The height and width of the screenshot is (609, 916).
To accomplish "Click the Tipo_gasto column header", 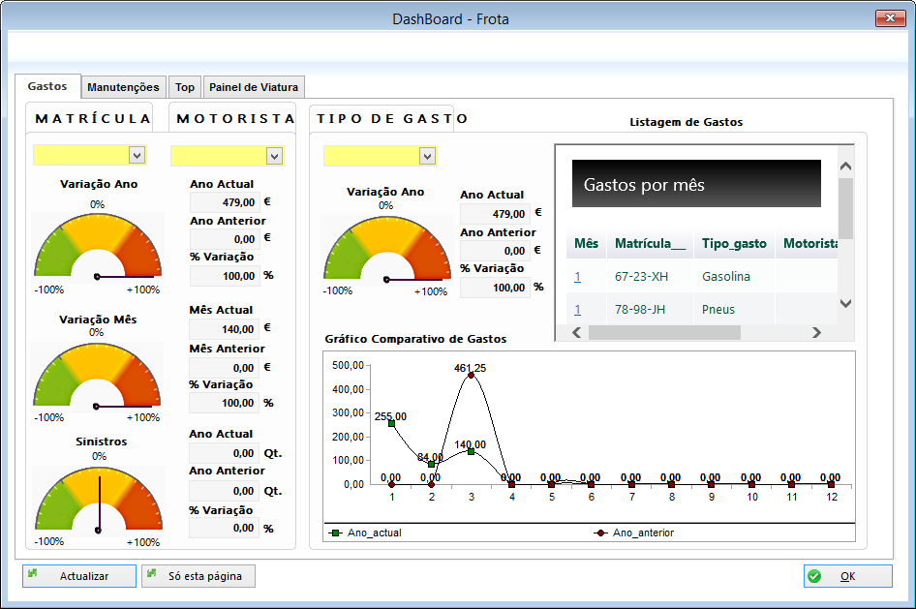I will (x=734, y=243).
